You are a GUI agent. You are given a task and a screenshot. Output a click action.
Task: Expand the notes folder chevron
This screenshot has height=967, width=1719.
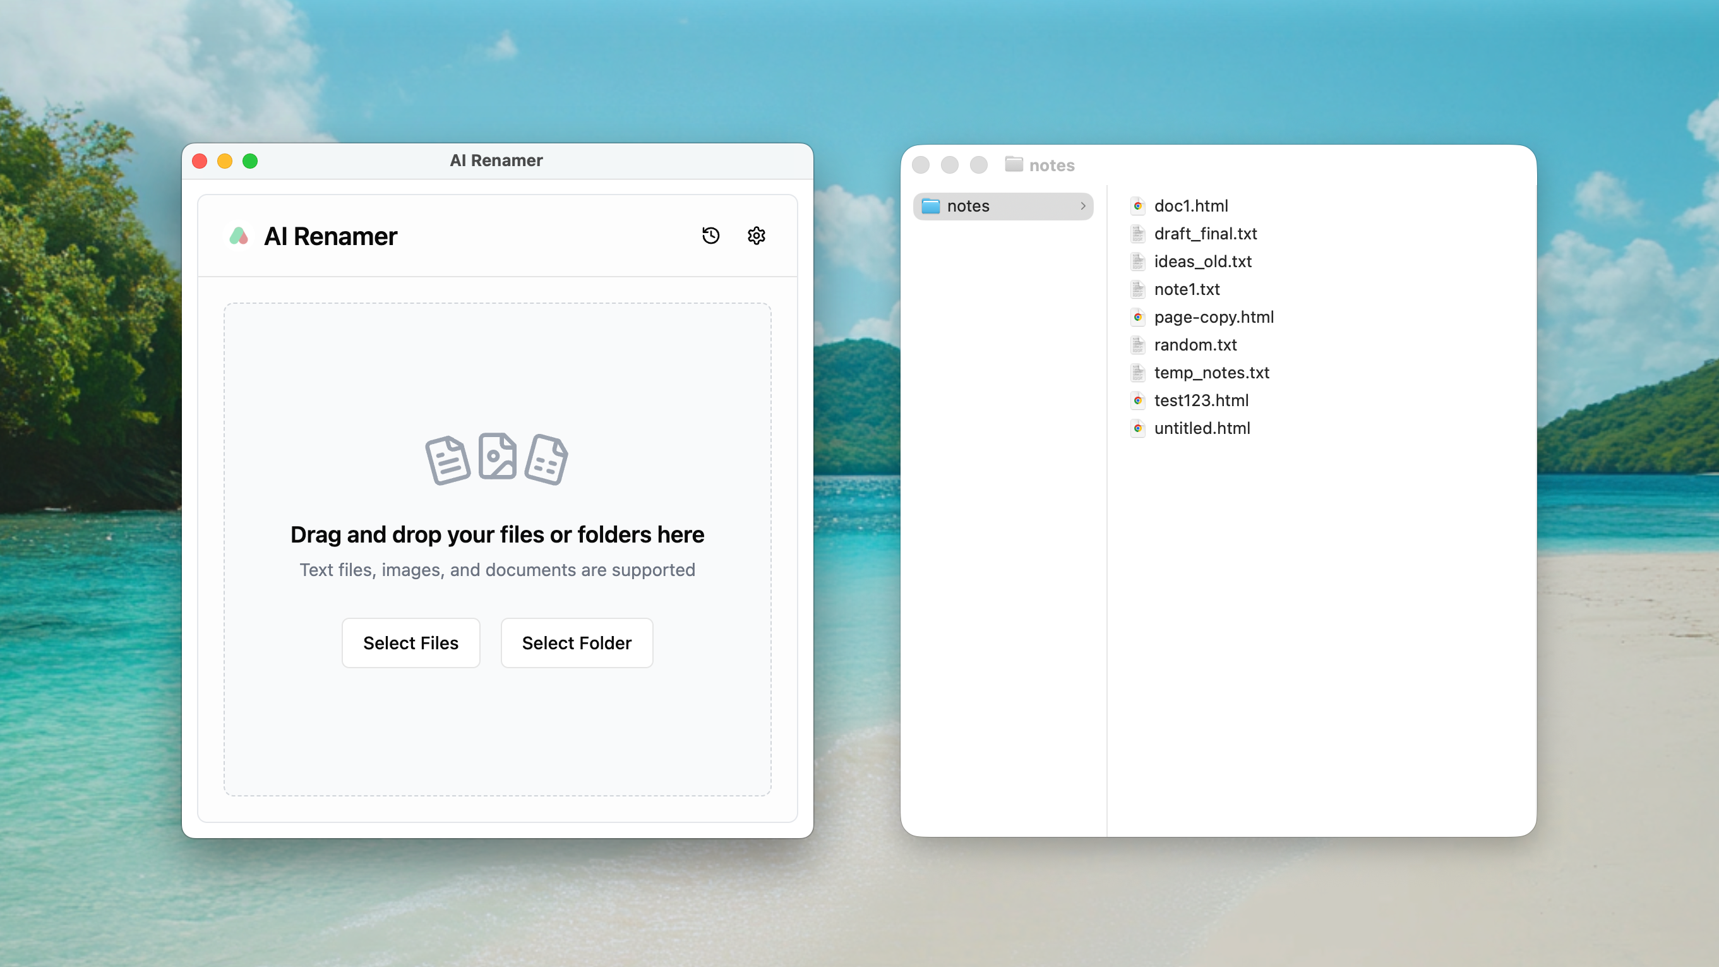pos(1082,206)
